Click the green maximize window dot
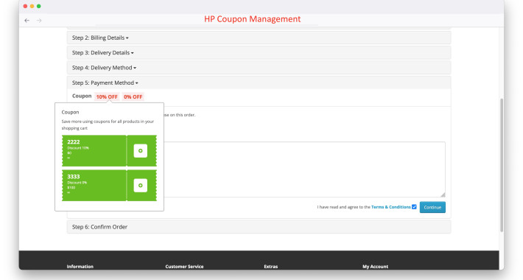523x280 pixels. (x=39, y=6)
